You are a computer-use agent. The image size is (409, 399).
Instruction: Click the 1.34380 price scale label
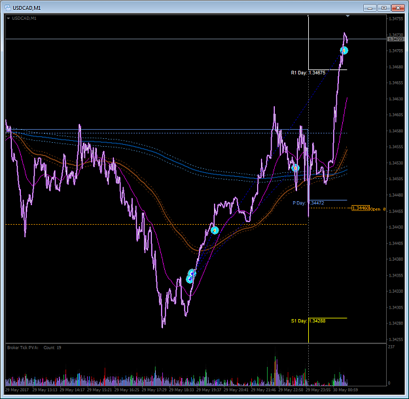[396, 259]
